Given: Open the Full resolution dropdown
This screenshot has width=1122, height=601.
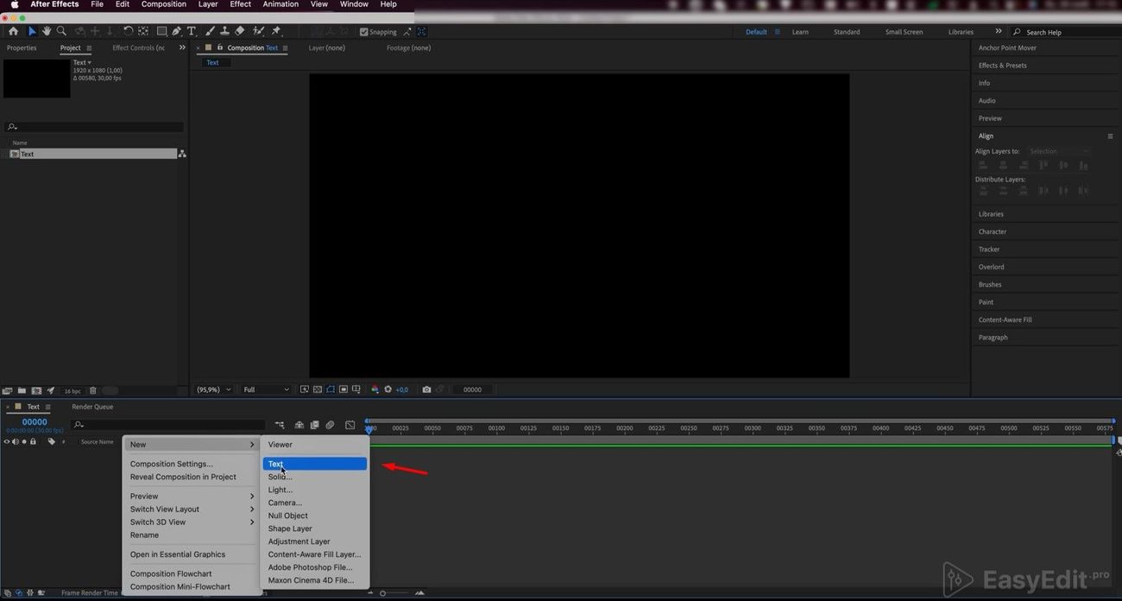Looking at the screenshot, I should click(x=266, y=389).
